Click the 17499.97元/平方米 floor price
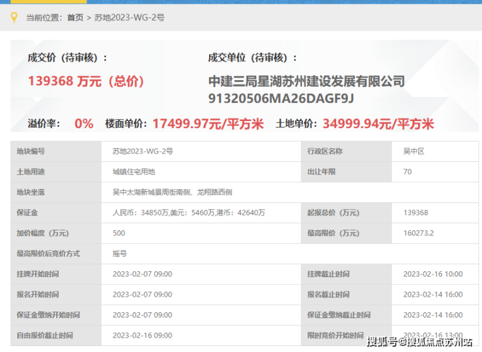Viewport: 482px width, 352px height. pyautogui.click(x=208, y=124)
